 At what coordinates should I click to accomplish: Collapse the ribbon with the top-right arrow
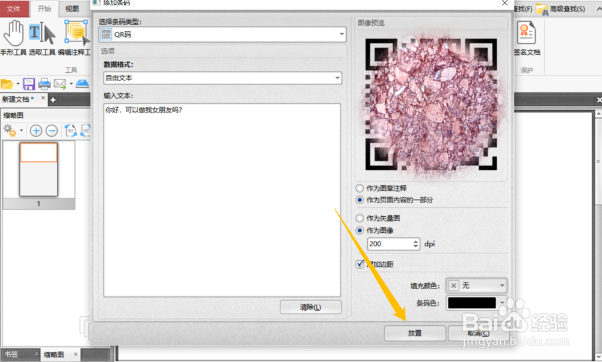tap(599, 9)
